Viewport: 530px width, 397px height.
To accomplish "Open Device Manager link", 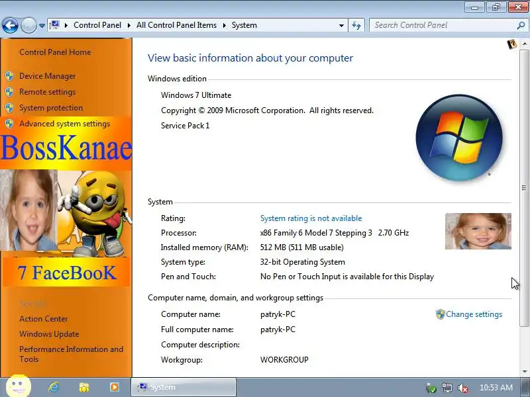I will pyautogui.click(x=47, y=76).
